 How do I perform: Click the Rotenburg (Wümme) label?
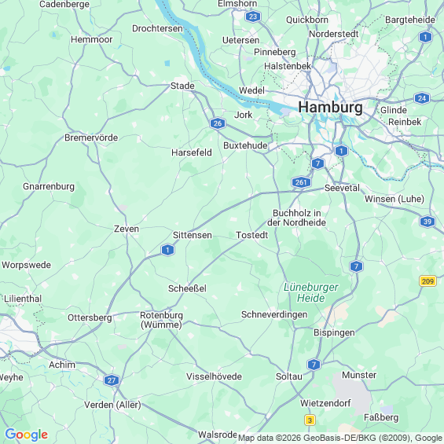click(x=161, y=320)
